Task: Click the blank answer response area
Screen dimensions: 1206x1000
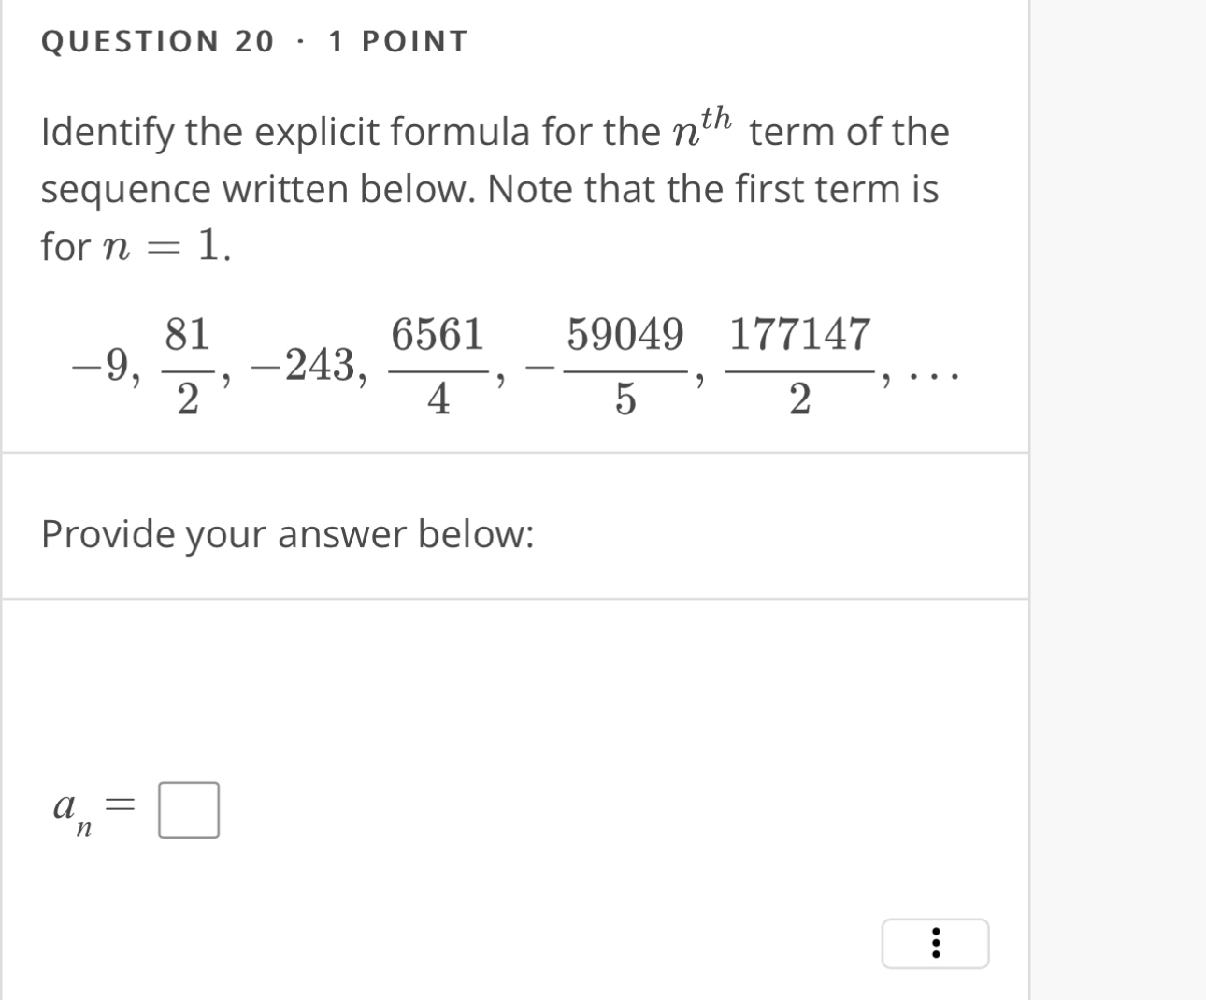Action: (514, 692)
